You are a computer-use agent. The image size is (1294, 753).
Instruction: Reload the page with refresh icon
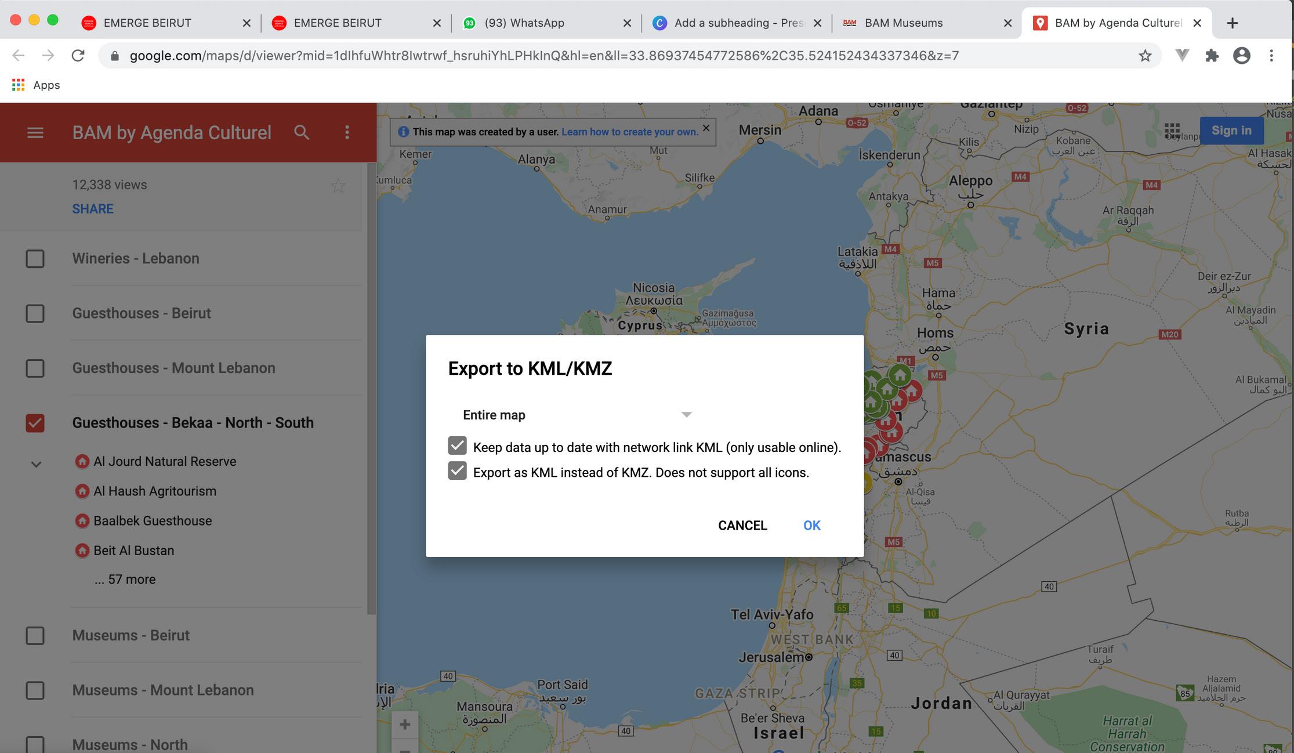[78, 56]
